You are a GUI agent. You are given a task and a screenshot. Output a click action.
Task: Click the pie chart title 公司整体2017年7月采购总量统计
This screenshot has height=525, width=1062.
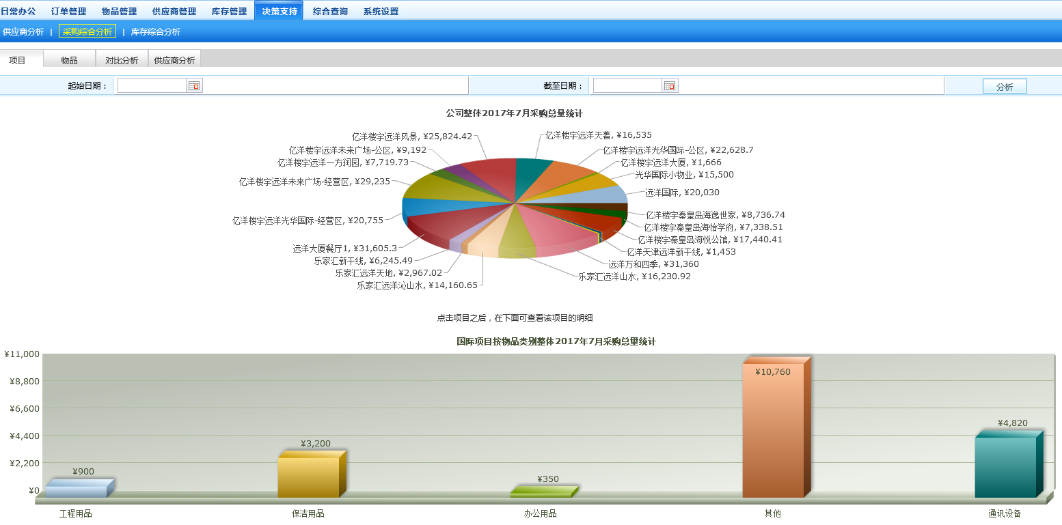click(x=515, y=113)
